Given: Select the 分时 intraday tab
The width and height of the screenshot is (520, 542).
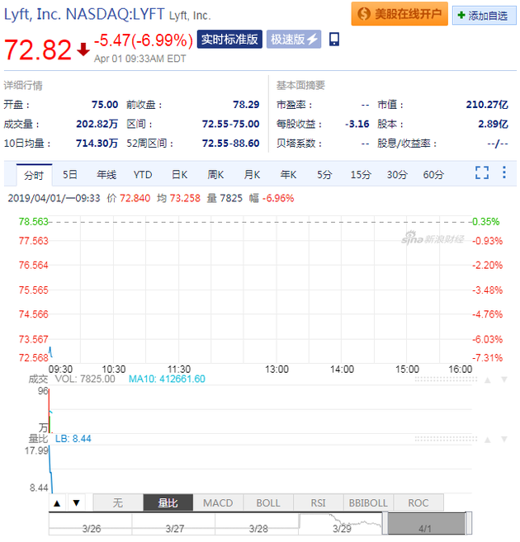Looking at the screenshot, I should [34, 175].
